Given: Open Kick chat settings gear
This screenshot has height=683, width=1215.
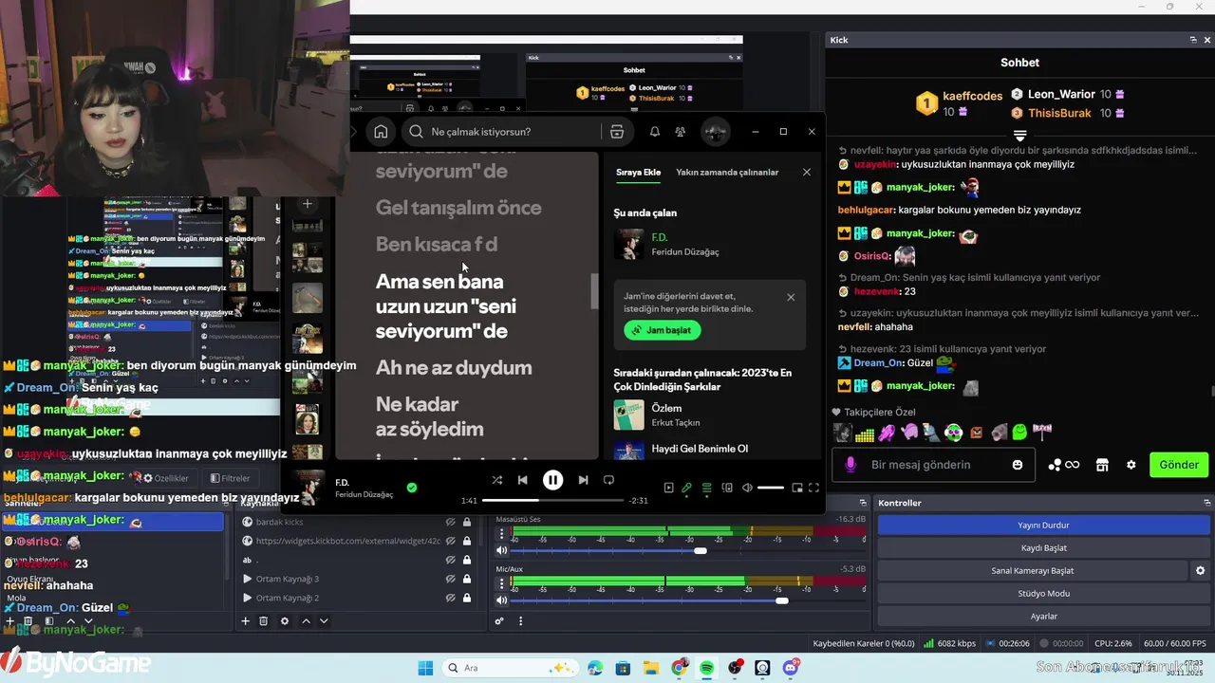Looking at the screenshot, I should (x=1131, y=465).
